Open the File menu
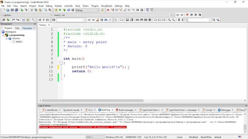This screenshot has height=139, width=248. tap(3, 6)
